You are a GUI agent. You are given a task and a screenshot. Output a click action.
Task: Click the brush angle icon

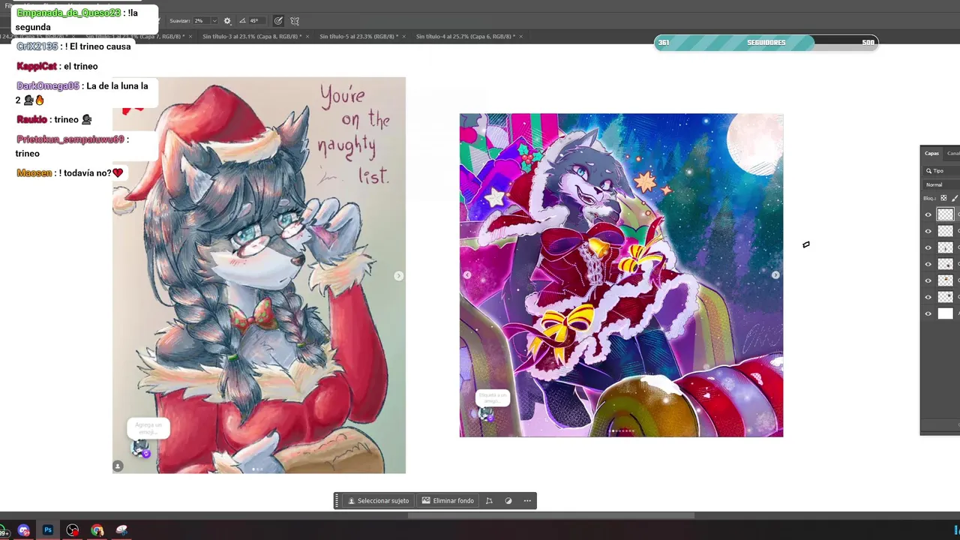pyautogui.click(x=243, y=21)
